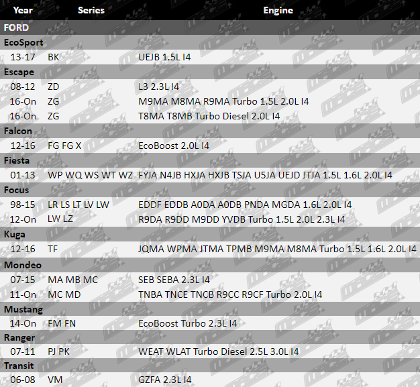Click the FG FG X series cell
This screenshot has width=420, height=387.
(x=64, y=146)
